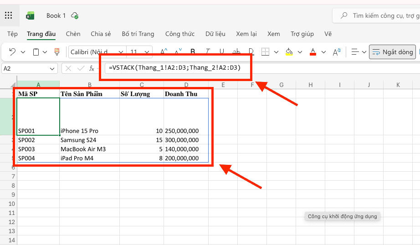Click the Excel logo icon
420x245 pixels.
coord(30,15)
